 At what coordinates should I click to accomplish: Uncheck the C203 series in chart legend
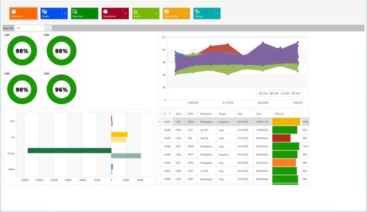click(260, 93)
